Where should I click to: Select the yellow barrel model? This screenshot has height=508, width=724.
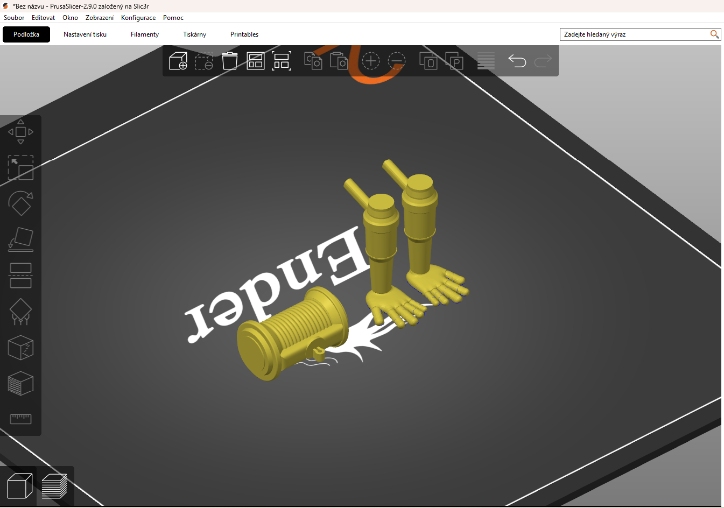coord(293,334)
